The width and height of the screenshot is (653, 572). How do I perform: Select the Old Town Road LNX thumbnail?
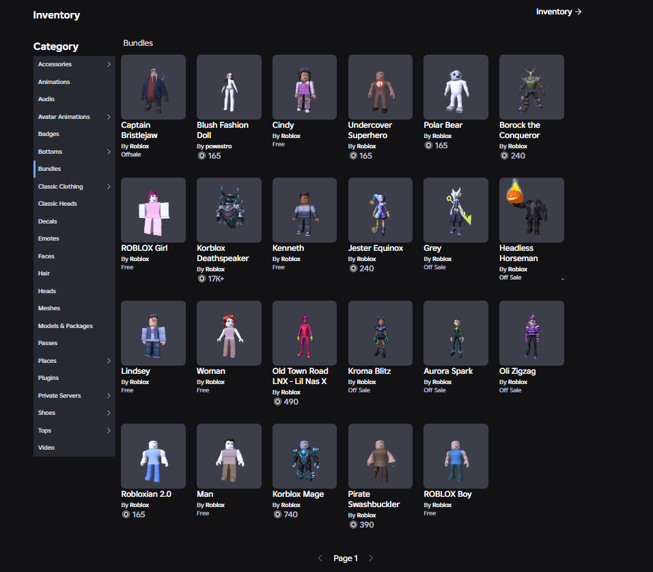pos(305,333)
